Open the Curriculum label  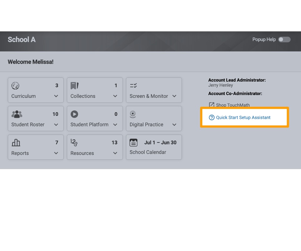24,96
